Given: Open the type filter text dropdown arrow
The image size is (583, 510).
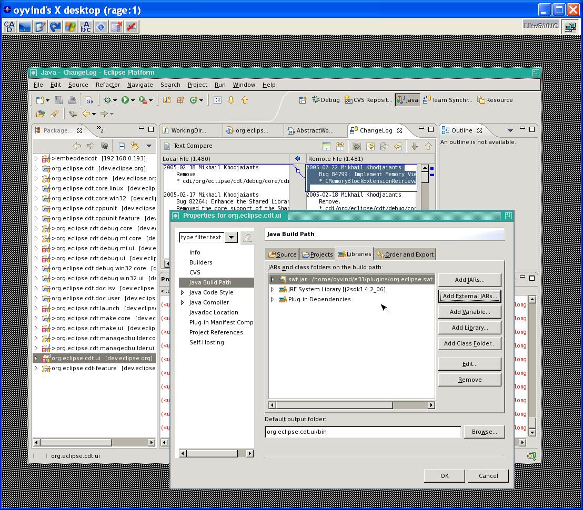Looking at the screenshot, I should point(231,237).
